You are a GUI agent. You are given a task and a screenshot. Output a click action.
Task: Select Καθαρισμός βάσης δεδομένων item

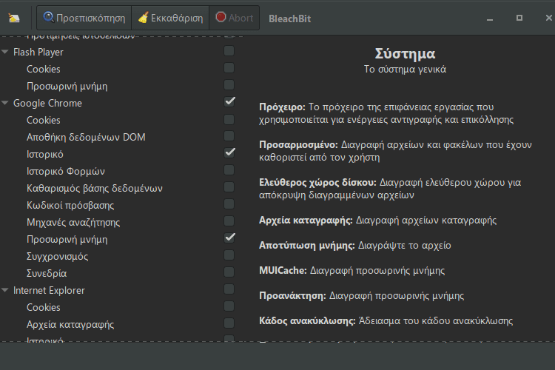click(95, 188)
